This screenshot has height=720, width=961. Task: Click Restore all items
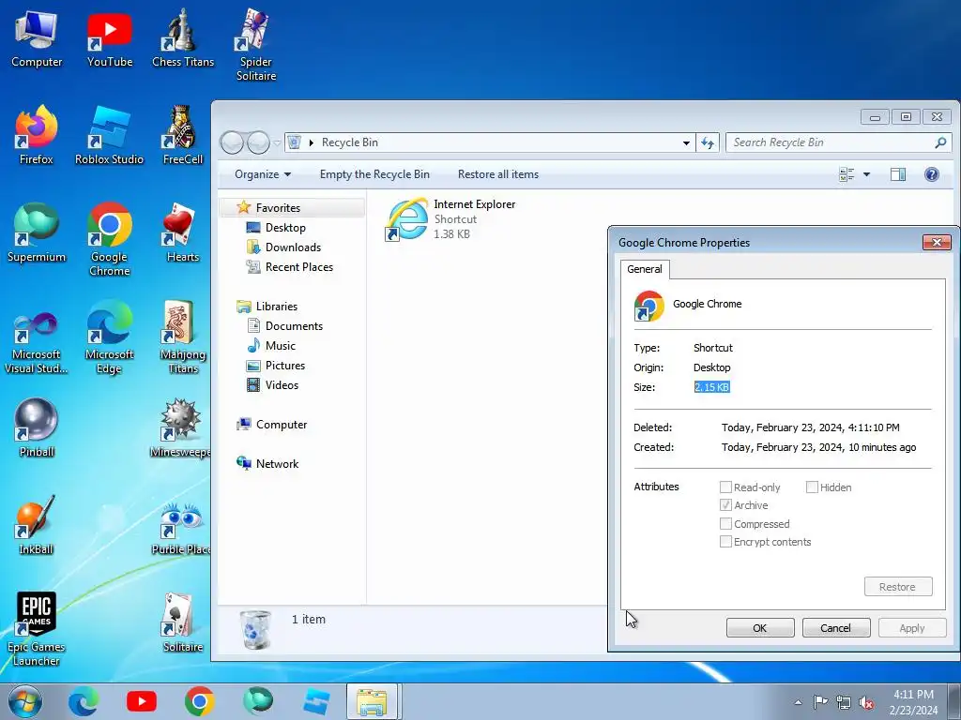(x=498, y=174)
